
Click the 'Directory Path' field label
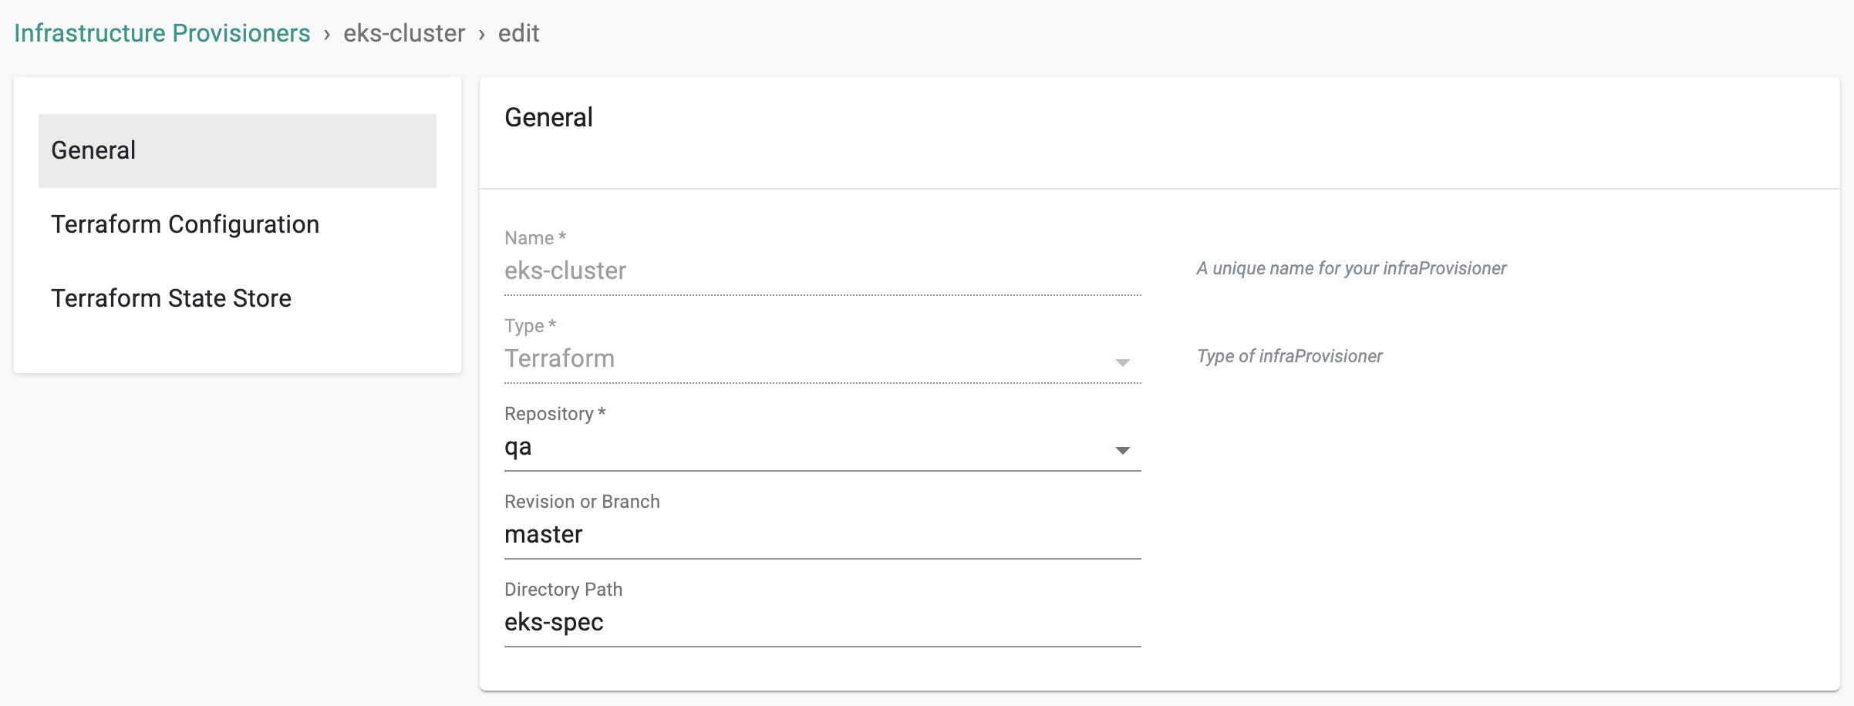pyautogui.click(x=563, y=590)
